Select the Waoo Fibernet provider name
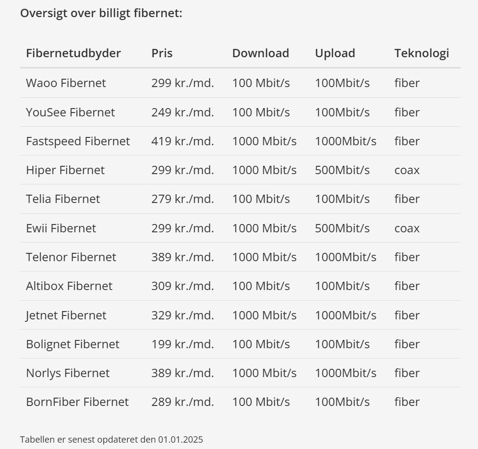The height and width of the screenshot is (449, 478). [x=66, y=83]
